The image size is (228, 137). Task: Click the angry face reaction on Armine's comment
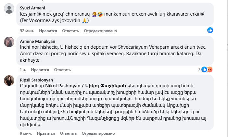coord(209,69)
